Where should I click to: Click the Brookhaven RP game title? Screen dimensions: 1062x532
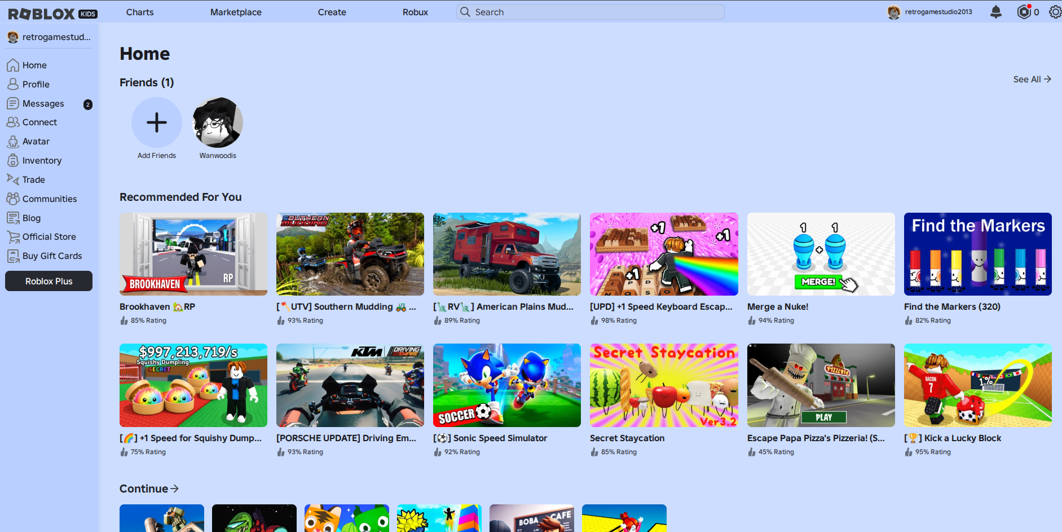[x=157, y=307]
